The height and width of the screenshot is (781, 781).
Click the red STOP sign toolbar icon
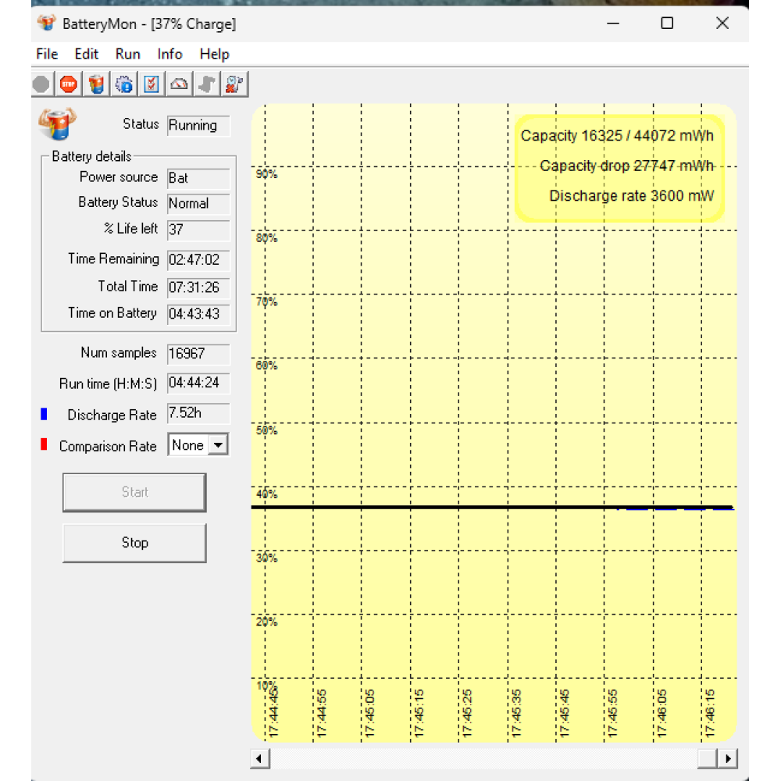click(x=68, y=84)
